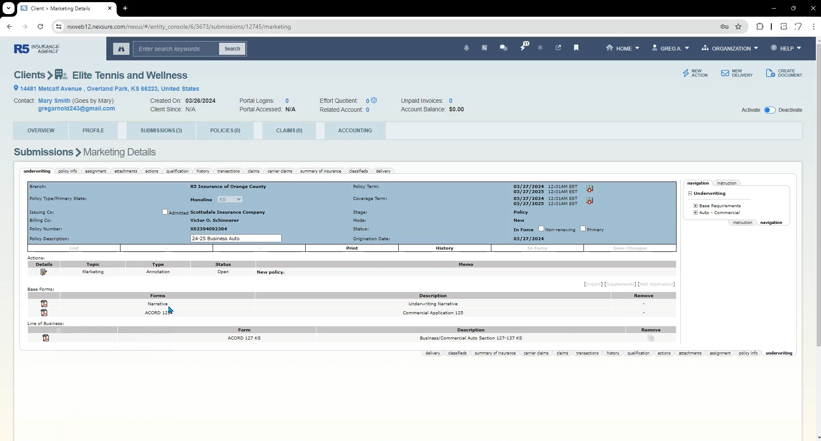
Task: Check the Admitted checkbox
Action: click(165, 212)
